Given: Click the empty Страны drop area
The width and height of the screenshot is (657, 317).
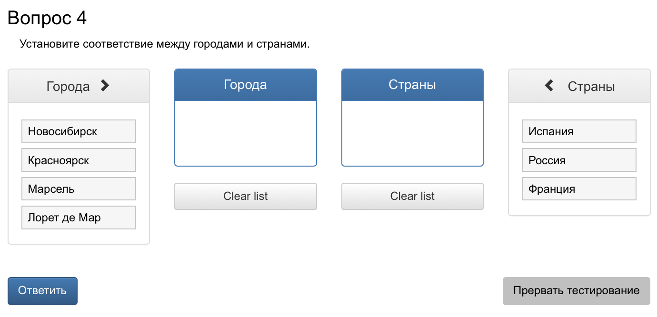Looking at the screenshot, I should click(412, 133).
